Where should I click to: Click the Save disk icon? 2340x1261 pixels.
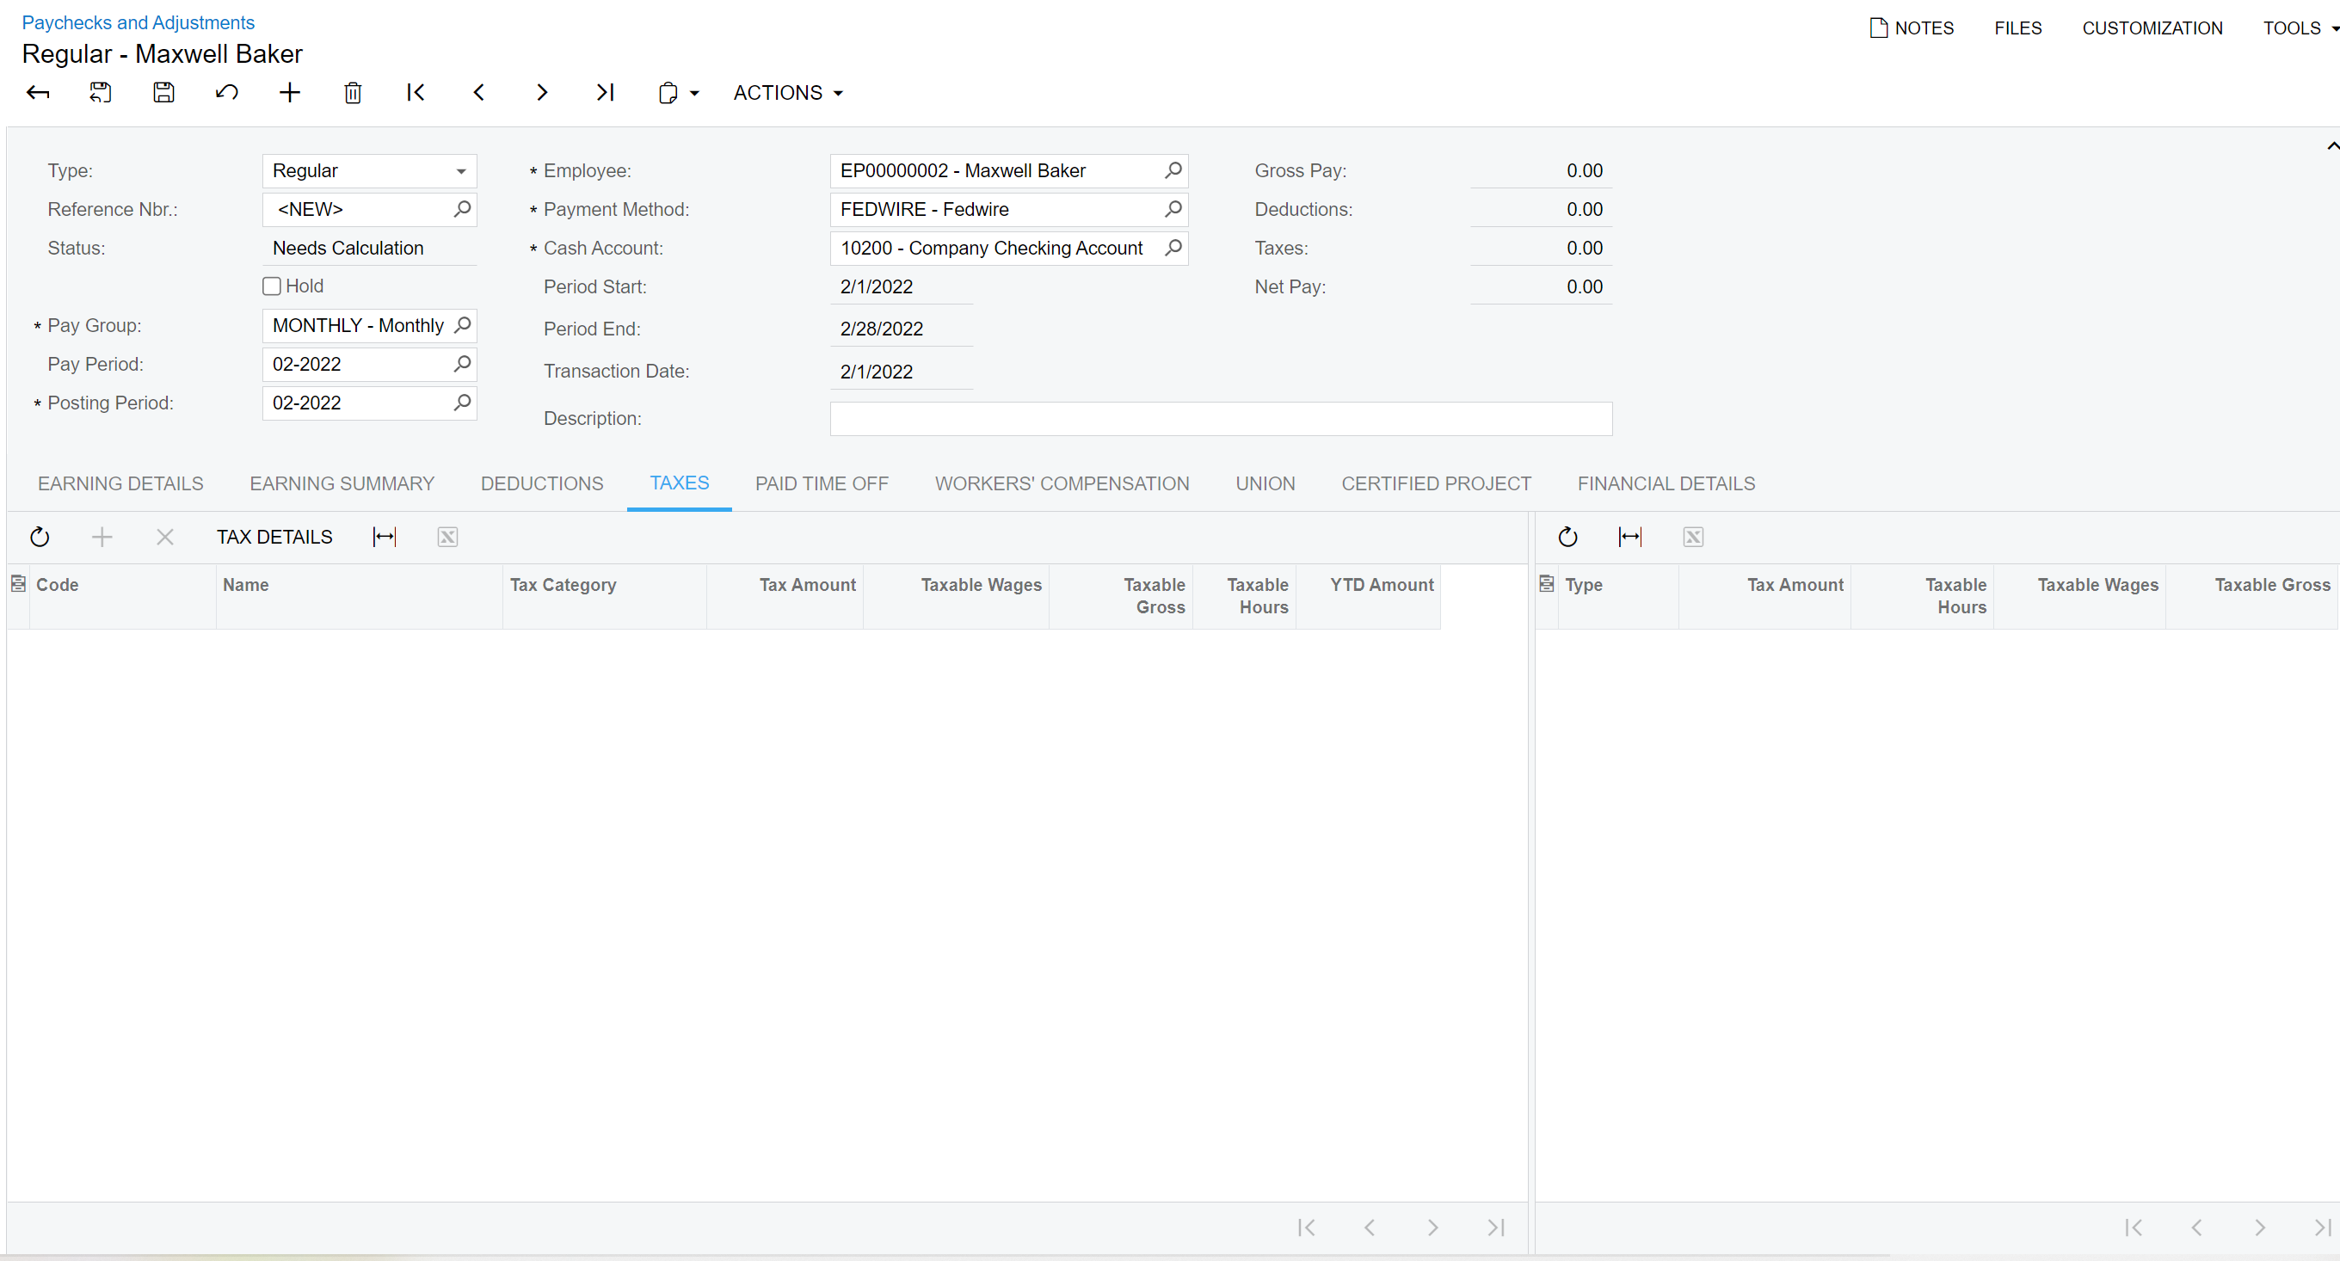tap(163, 93)
